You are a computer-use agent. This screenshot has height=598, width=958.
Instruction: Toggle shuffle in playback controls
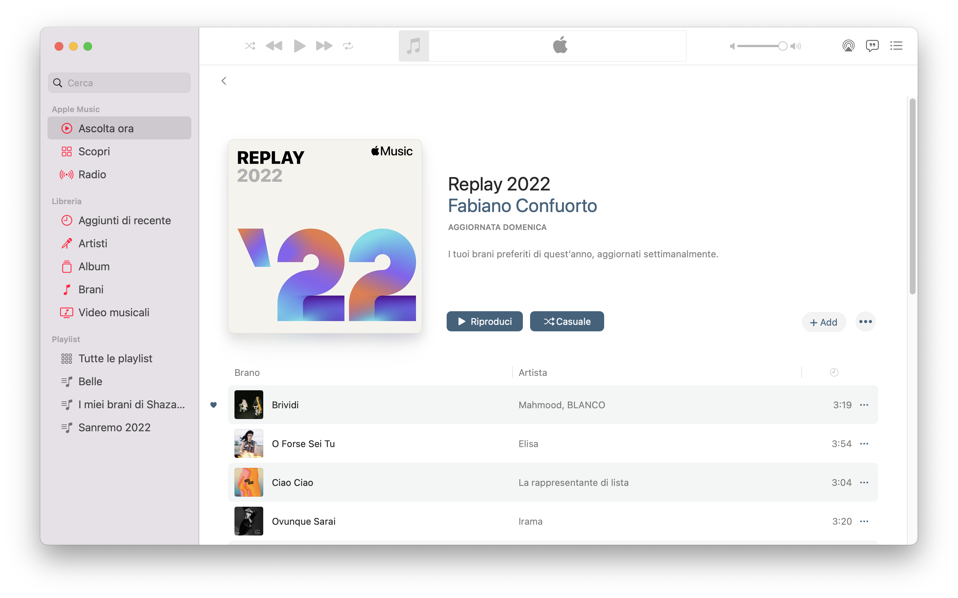[x=250, y=46]
